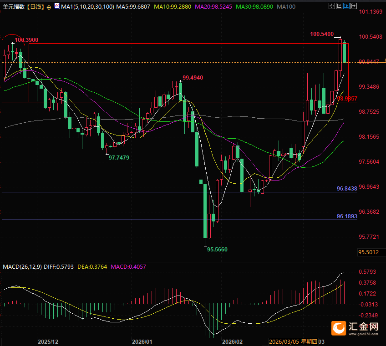The height and width of the screenshot is (346, 386).
Task: Toggle the crosshair cursor icon in top-right toolbar
Action: coord(331,6)
